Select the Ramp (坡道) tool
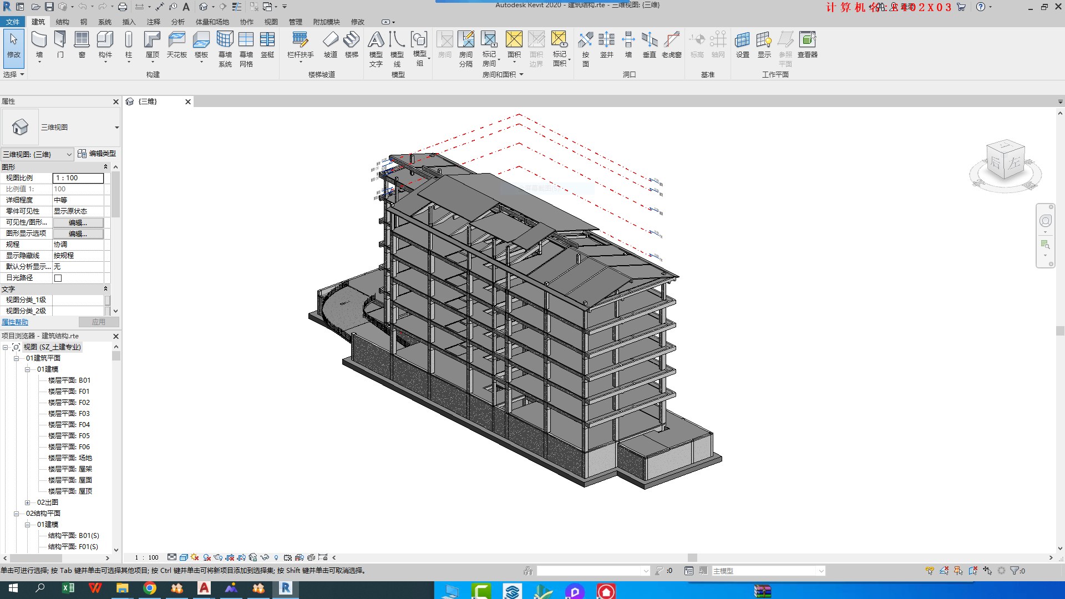Viewport: 1065px width, 599px height. pyautogui.click(x=331, y=44)
